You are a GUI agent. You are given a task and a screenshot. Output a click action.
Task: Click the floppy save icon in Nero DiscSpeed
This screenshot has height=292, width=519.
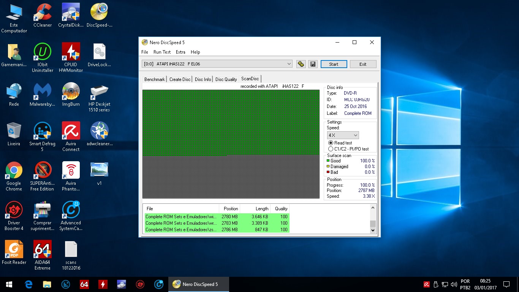pyautogui.click(x=313, y=64)
